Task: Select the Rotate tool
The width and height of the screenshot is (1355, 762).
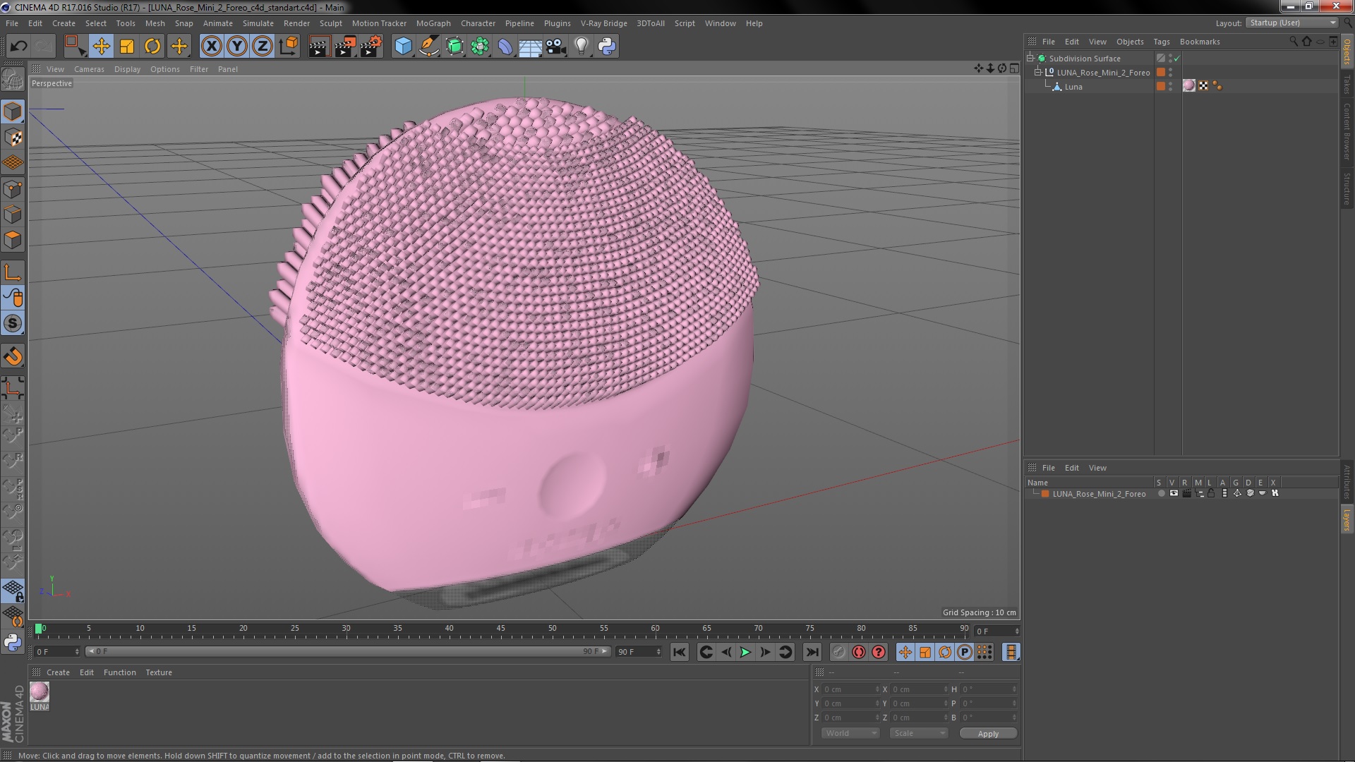Action: tap(152, 47)
